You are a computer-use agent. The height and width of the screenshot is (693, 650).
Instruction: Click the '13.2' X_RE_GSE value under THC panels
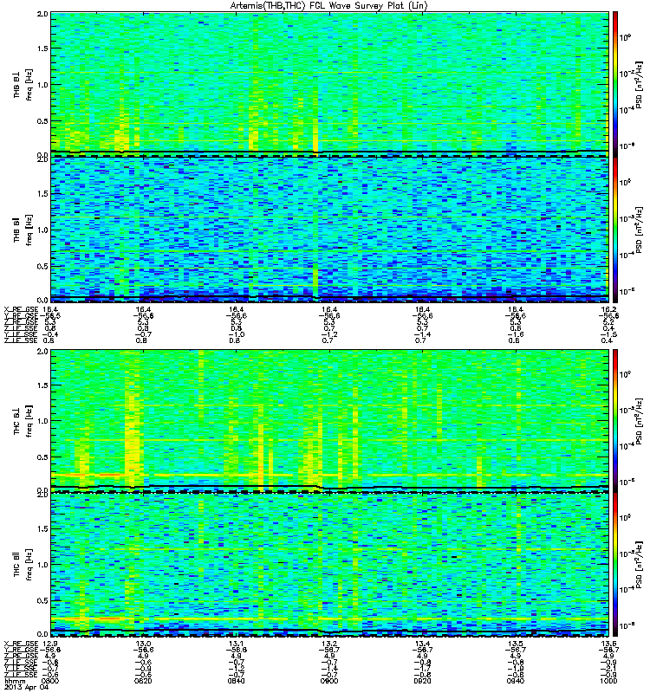pos(329,644)
